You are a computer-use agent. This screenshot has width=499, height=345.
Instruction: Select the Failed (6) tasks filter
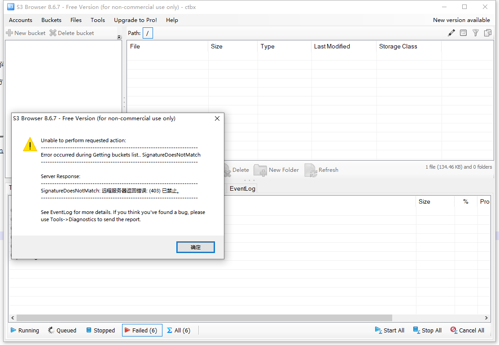(x=142, y=330)
